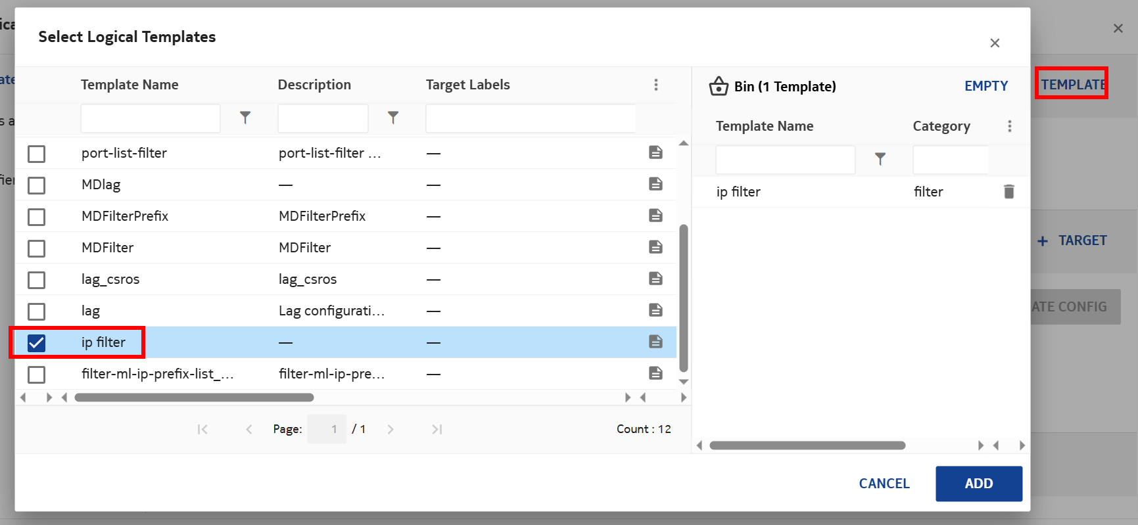Filter bin Template Name column
Image resolution: width=1138 pixels, height=525 pixels.
click(x=880, y=159)
